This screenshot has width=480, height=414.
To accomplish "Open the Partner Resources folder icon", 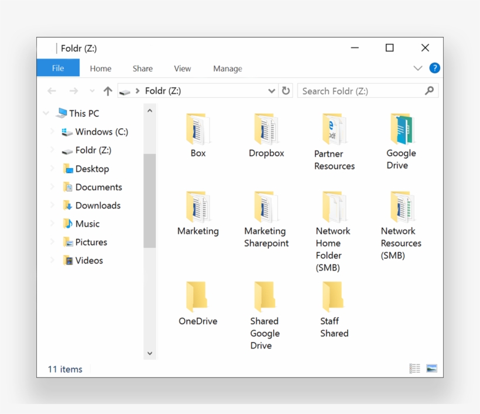I will point(334,129).
